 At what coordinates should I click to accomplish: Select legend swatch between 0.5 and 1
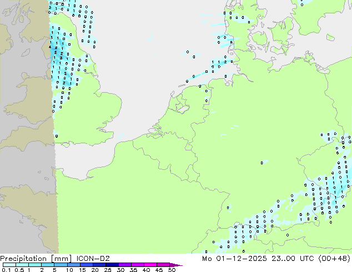pyautogui.click(x=22, y=265)
